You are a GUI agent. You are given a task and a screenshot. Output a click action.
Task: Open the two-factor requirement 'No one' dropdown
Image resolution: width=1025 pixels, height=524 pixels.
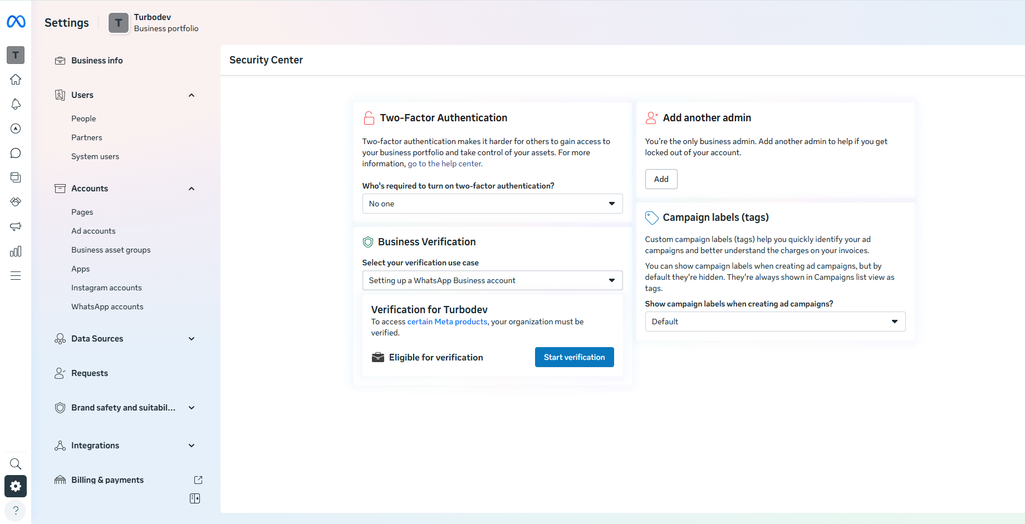point(492,204)
